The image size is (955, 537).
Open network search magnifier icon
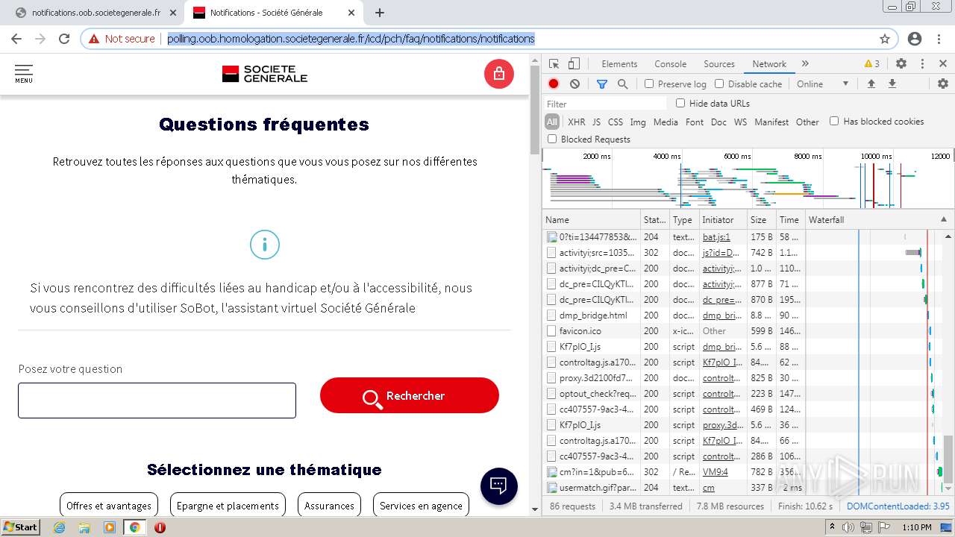(623, 84)
